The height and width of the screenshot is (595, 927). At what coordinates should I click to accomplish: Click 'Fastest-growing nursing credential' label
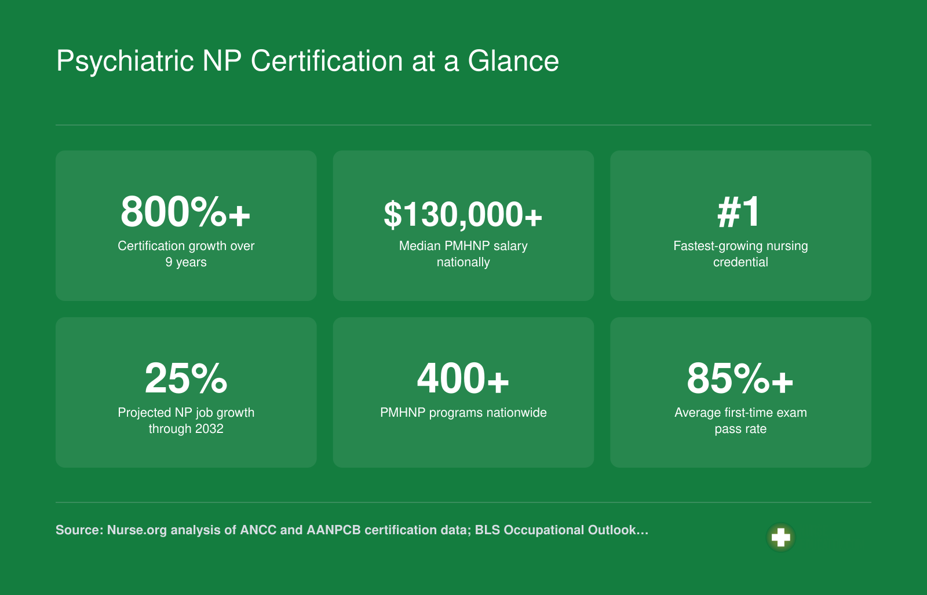tap(740, 254)
